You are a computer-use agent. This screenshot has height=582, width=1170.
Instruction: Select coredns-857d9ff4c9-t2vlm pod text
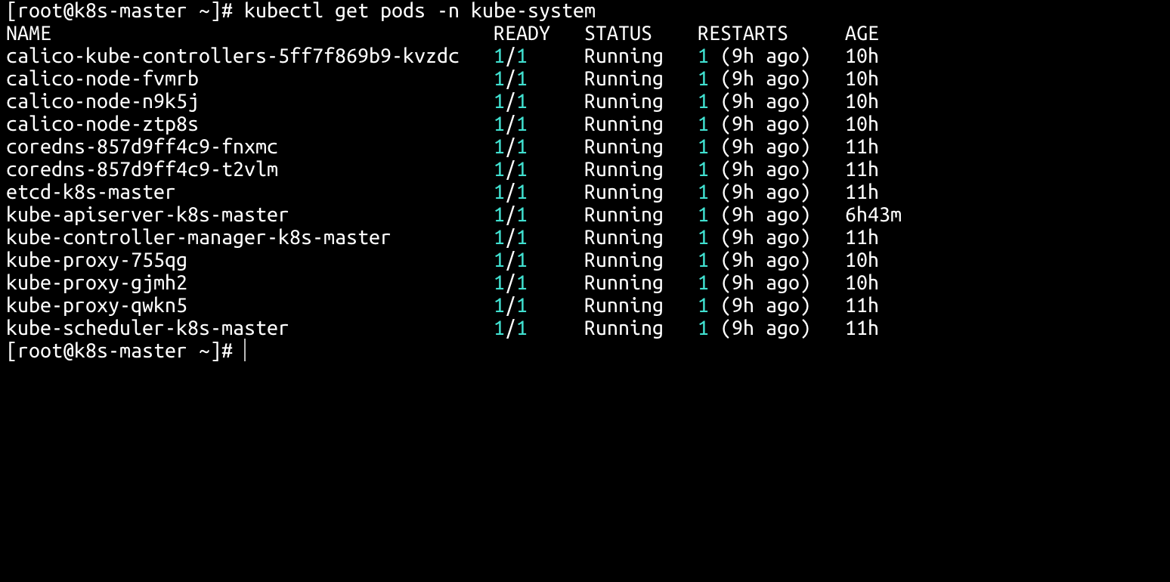point(142,170)
